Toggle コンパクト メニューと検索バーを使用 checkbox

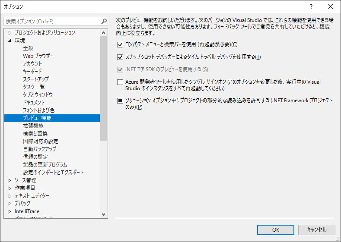tap(120, 44)
